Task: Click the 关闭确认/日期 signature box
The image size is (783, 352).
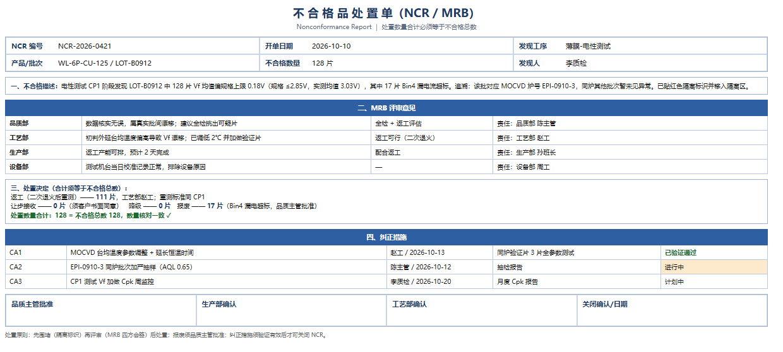Action: click(x=672, y=310)
